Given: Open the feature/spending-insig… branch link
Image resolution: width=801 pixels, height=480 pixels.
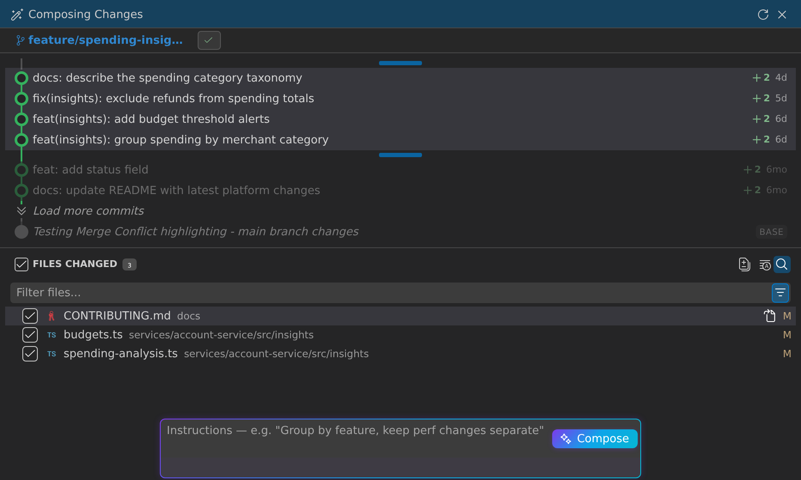Looking at the screenshot, I should point(105,40).
